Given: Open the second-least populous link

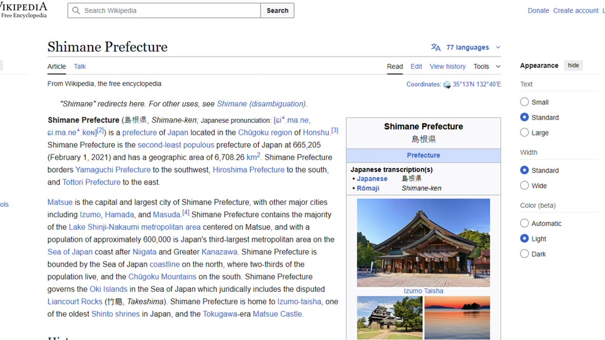Looking at the screenshot, I should tap(176, 145).
